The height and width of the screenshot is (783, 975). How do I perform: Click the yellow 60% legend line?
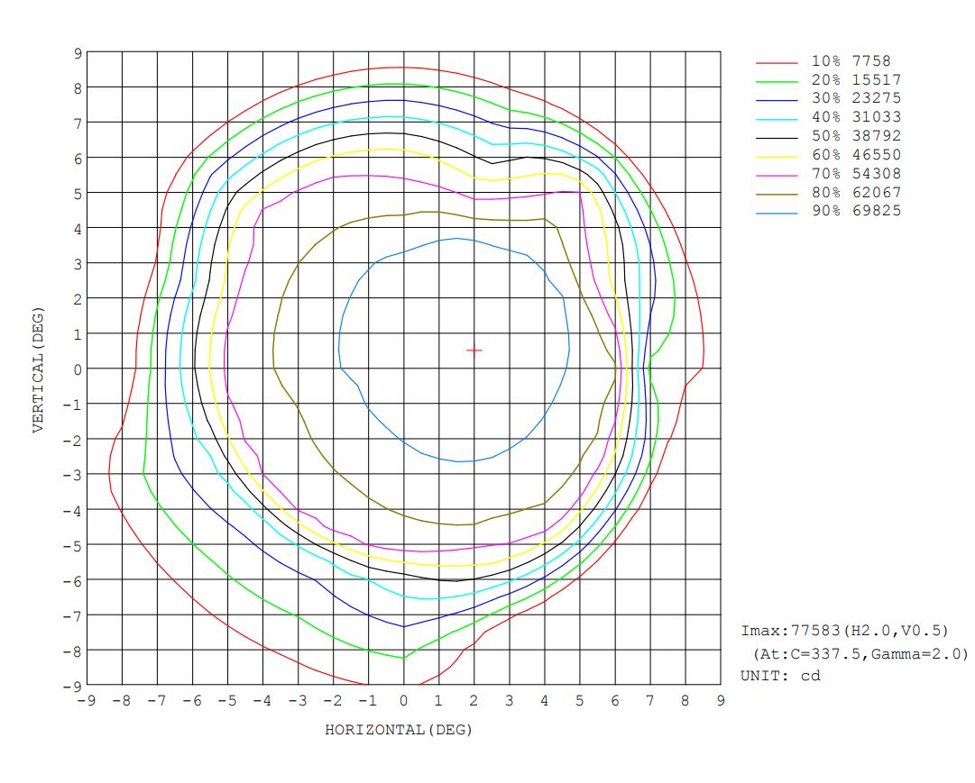coord(776,156)
